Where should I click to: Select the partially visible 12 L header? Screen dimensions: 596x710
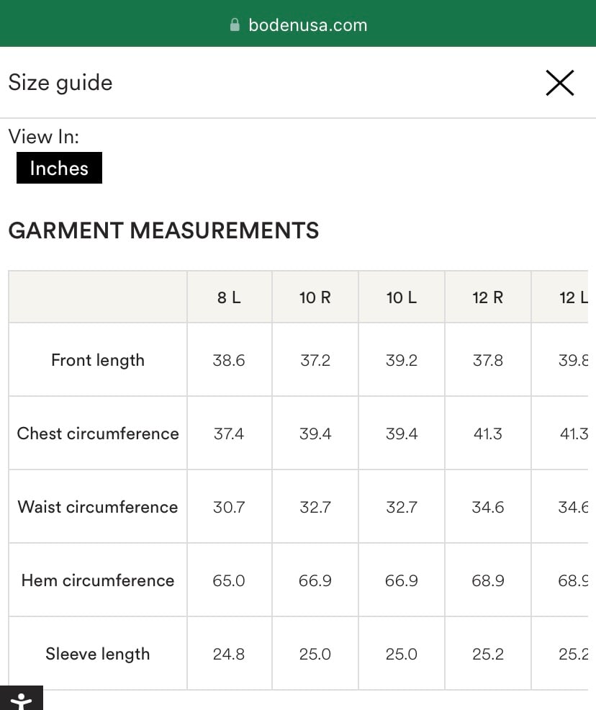[560, 297]
